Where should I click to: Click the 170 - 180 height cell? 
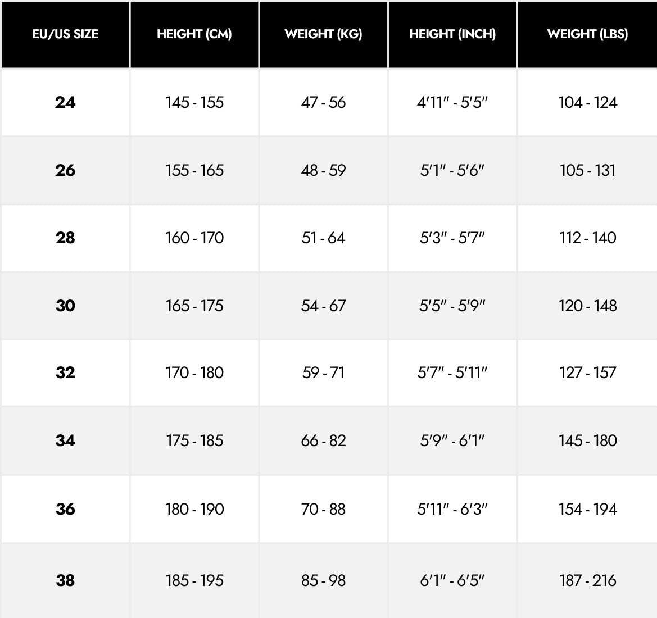click(194, 372)
